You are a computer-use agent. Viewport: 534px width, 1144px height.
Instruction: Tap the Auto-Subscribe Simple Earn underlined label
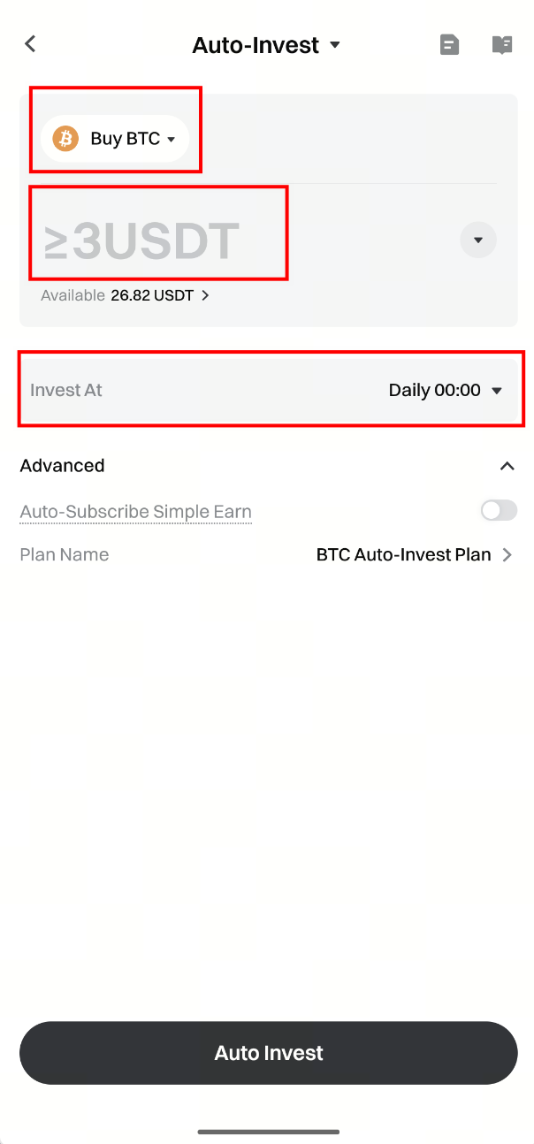click(135, 512)
